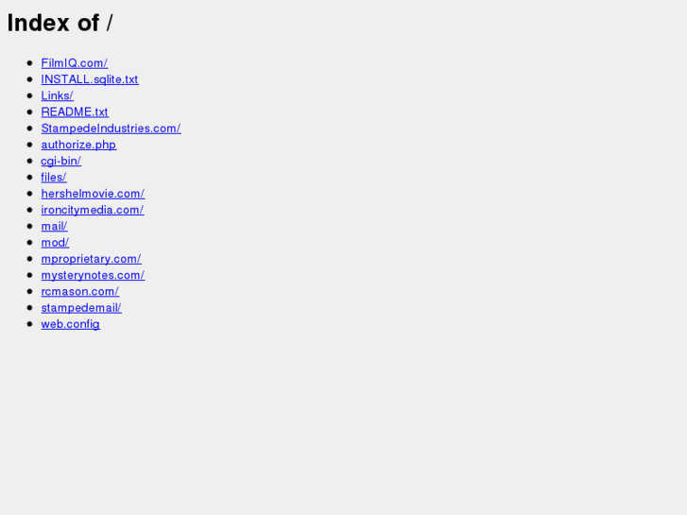This screenshot has width=687, height=515.
Task: Browse the stampedemail/ folder
Action: tap(81, 308)
